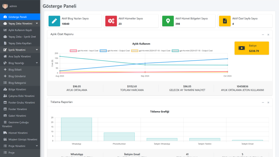Click the teal pencil icon for blog posts

click(x=54, y=21)
